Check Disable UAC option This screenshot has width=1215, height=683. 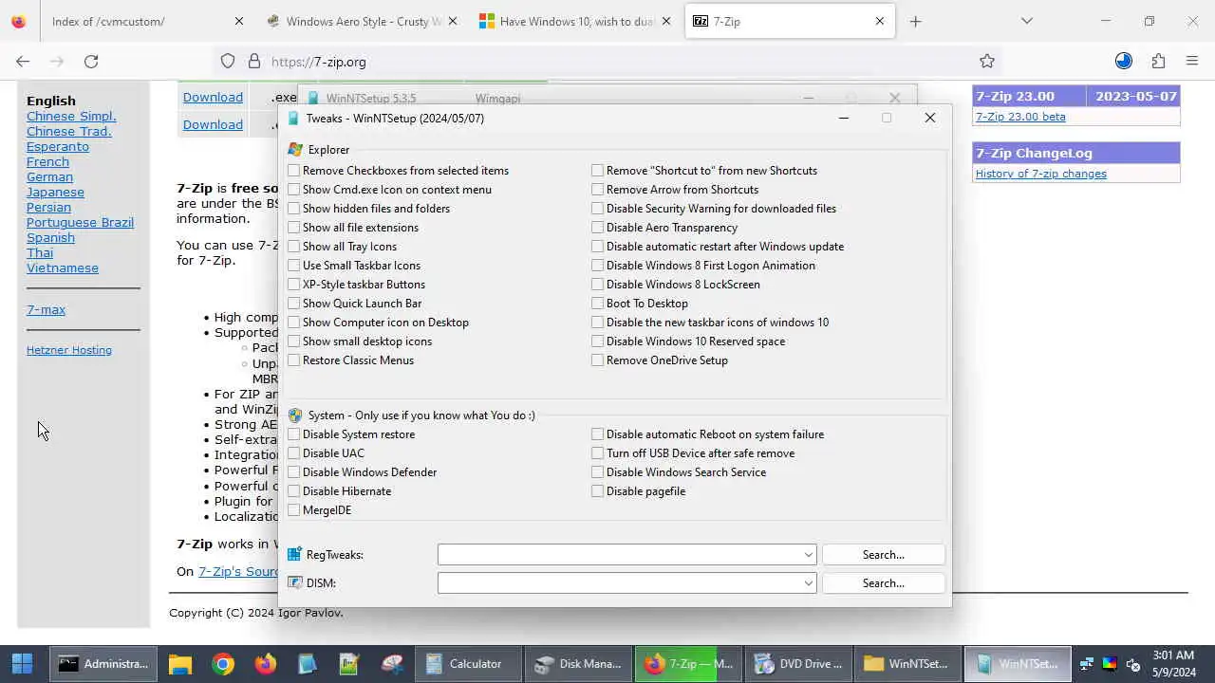(x=294, y=453)
